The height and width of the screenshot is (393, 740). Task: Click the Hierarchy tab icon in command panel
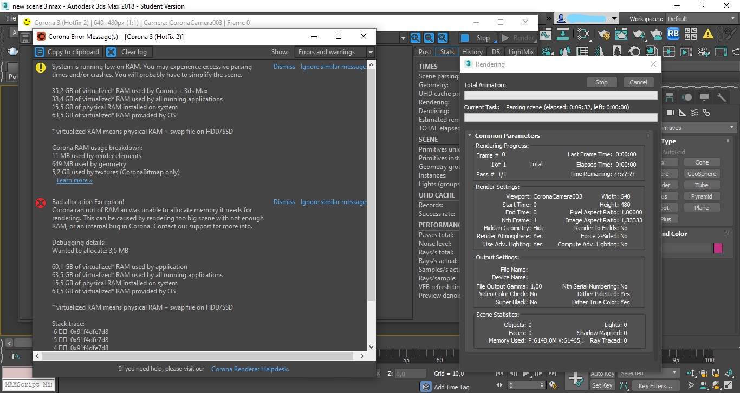click(670, 97)
